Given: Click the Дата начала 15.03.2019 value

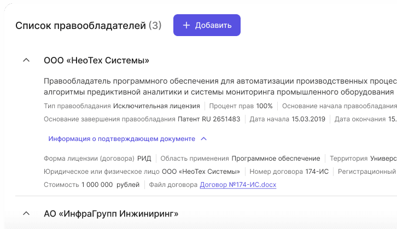Looking at the screenshot, I should coord(308,119).
